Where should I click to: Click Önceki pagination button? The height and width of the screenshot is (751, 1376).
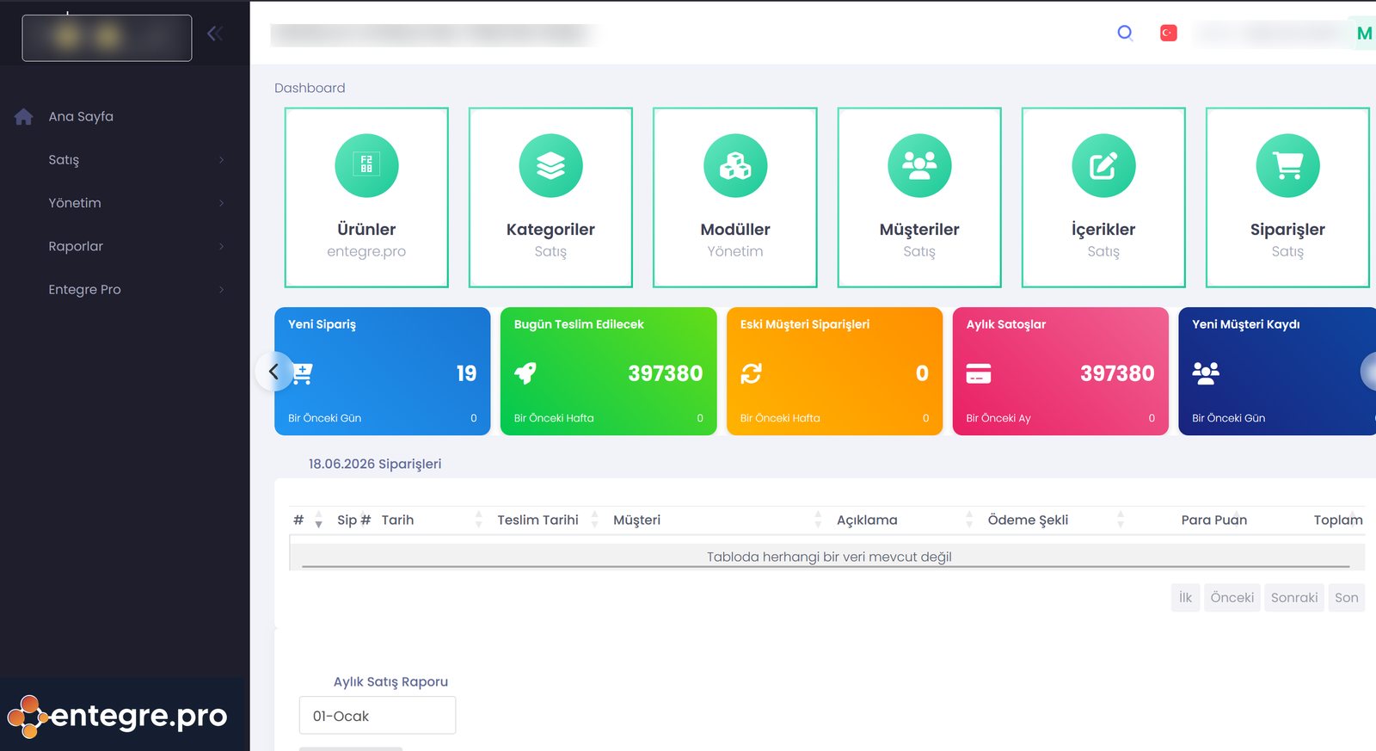pyautogui.click(x=1232, y=598)
